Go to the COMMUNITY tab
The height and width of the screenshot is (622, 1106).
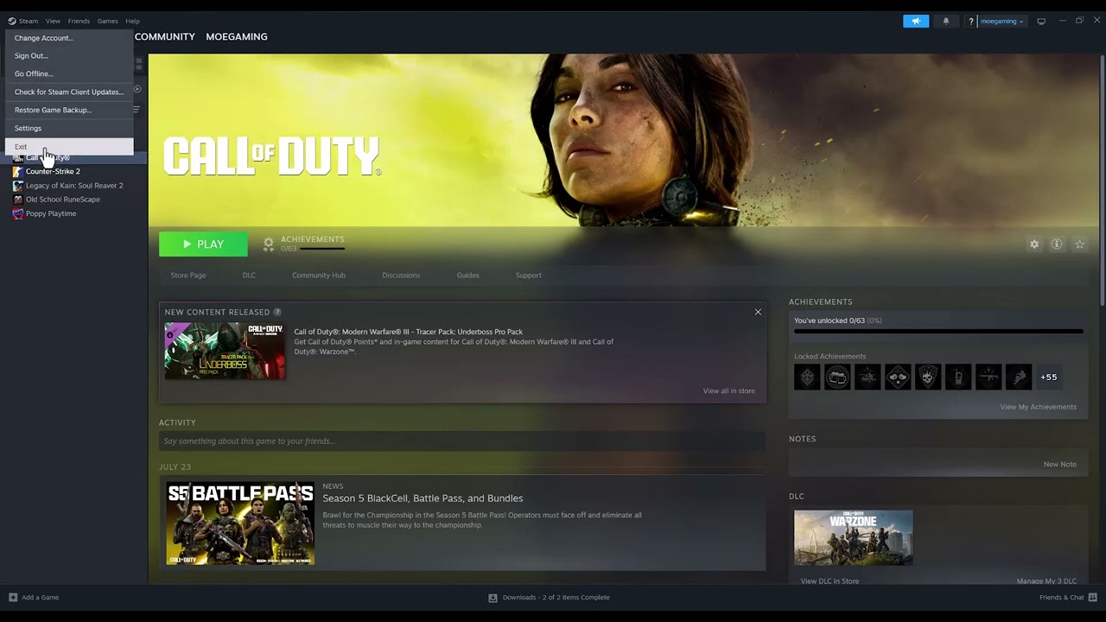pos(164,36)
